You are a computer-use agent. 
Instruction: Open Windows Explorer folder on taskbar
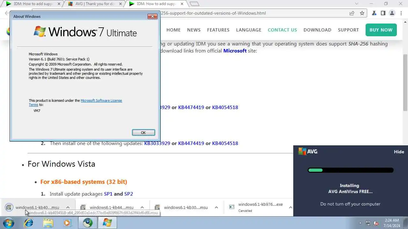coord(48,223)
